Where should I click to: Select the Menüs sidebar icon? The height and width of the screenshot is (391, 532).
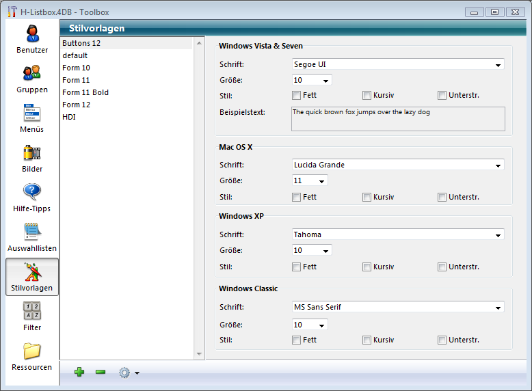tap(32, 113)
